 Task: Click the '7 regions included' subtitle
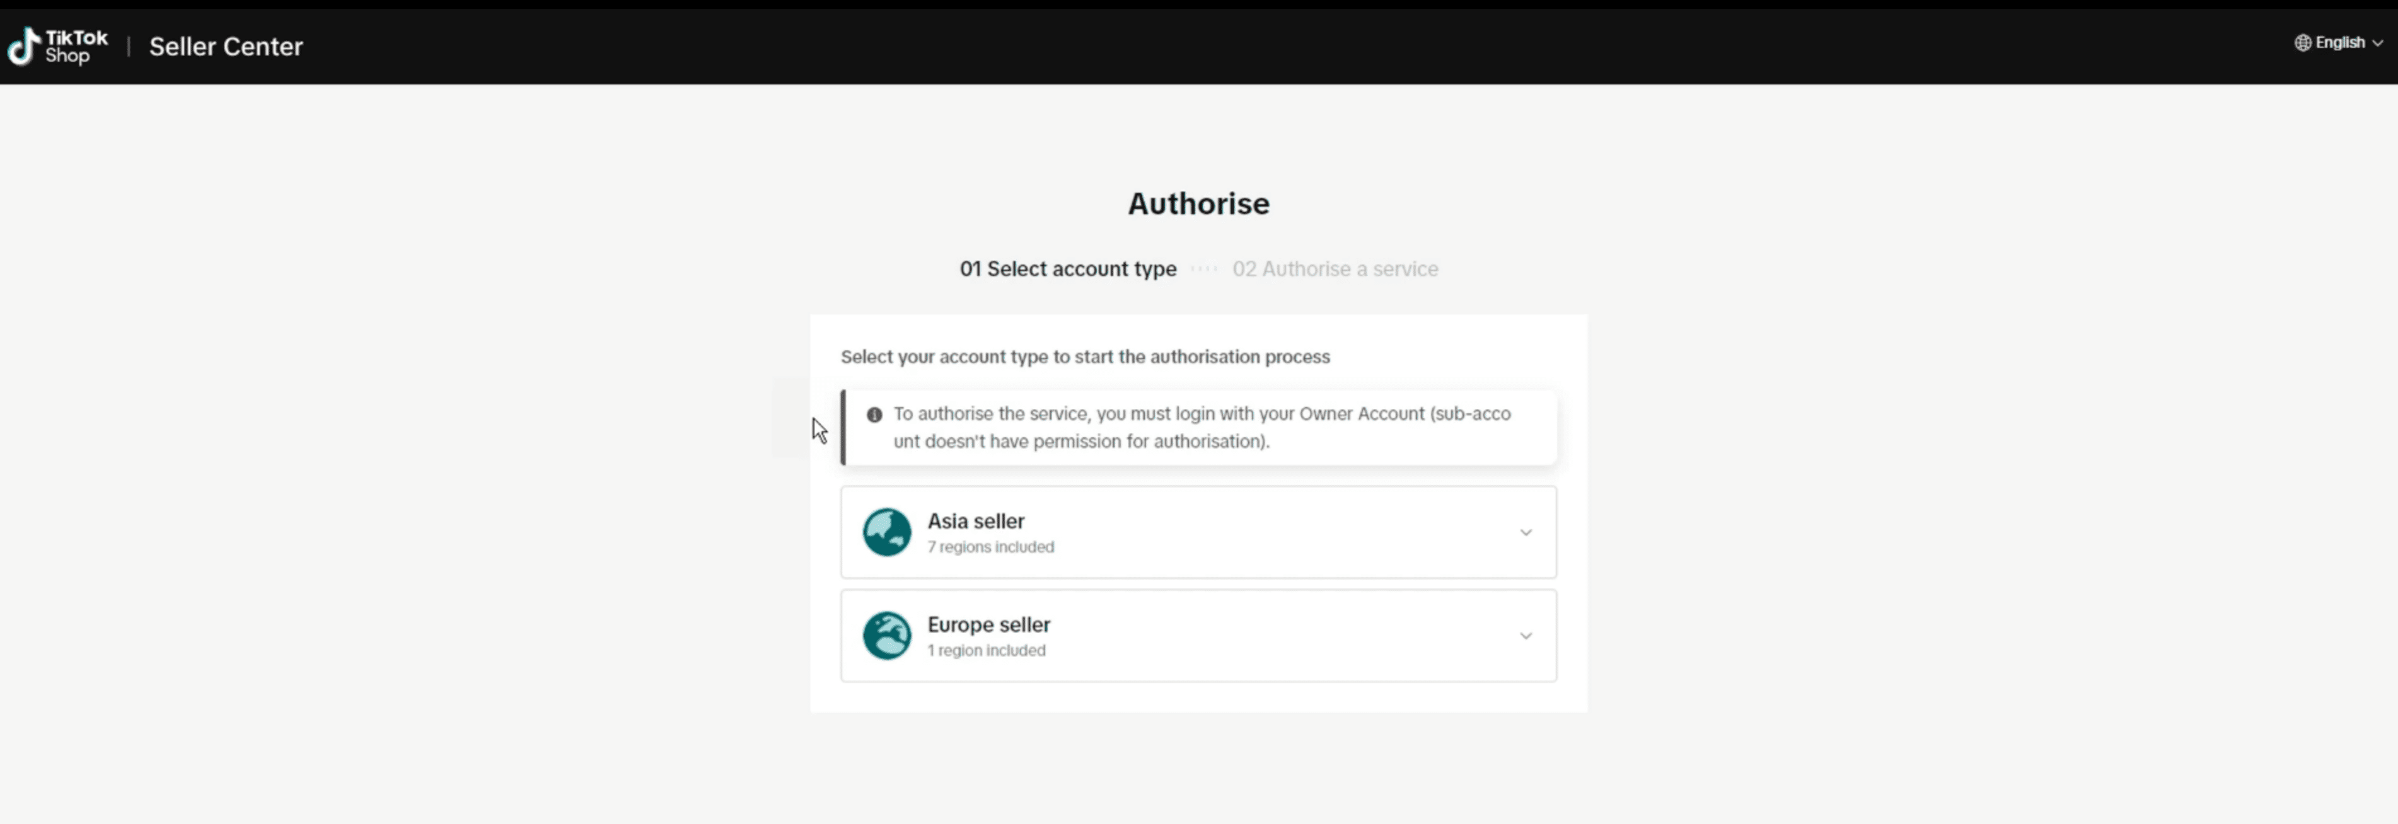(990, 547)
